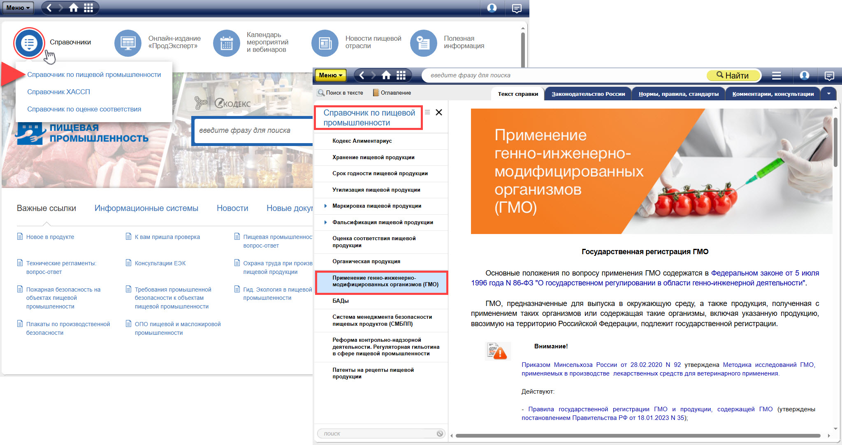
Task: Switch to Законодательство России tab
Action: tap(588, 94)
